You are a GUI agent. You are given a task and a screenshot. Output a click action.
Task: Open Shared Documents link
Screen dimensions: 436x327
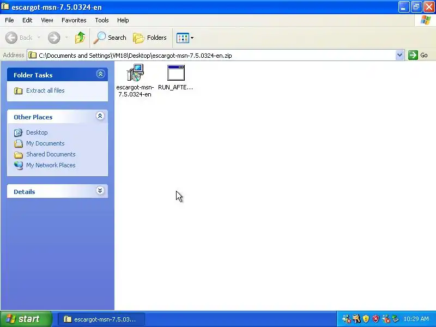(x=51, y=154)
